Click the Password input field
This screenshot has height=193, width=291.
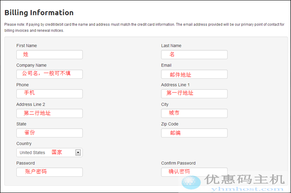(49, 172)
